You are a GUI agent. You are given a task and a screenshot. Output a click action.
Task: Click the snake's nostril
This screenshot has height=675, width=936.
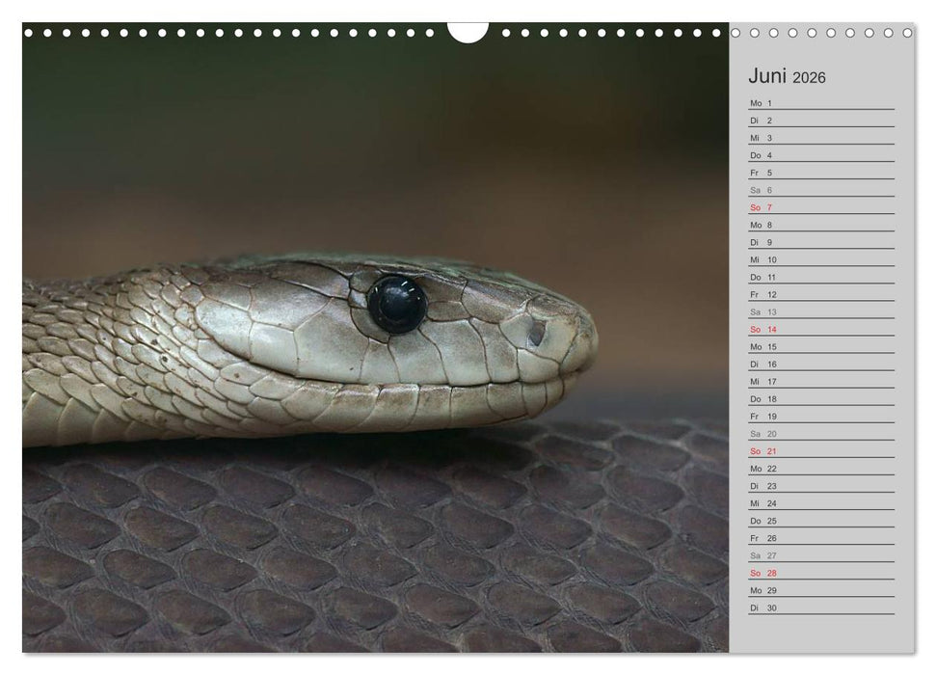pos(536,333)
